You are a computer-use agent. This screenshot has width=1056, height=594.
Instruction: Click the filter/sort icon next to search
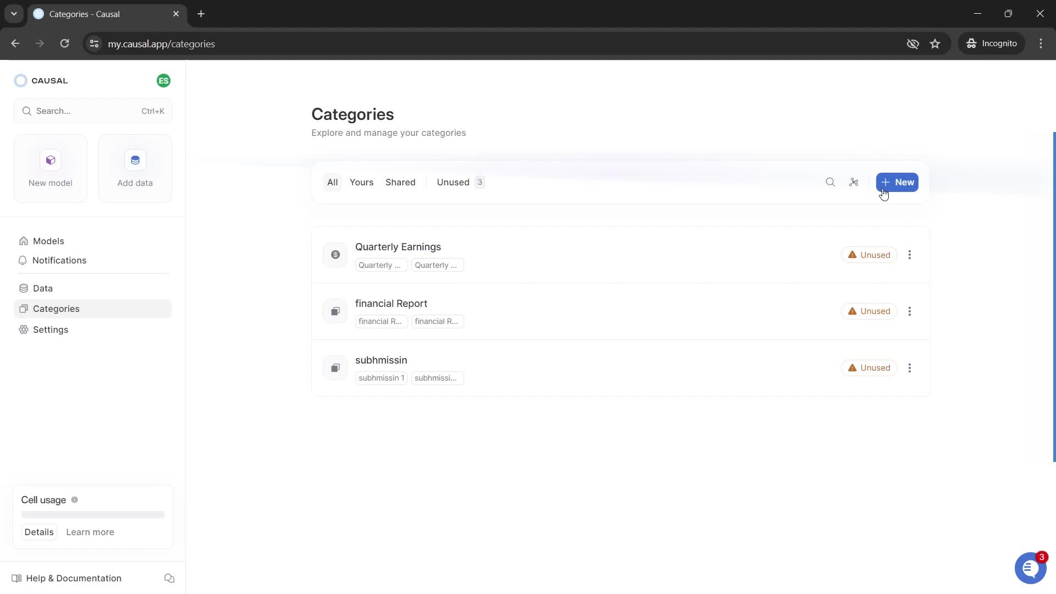click(x=854, y=182)
